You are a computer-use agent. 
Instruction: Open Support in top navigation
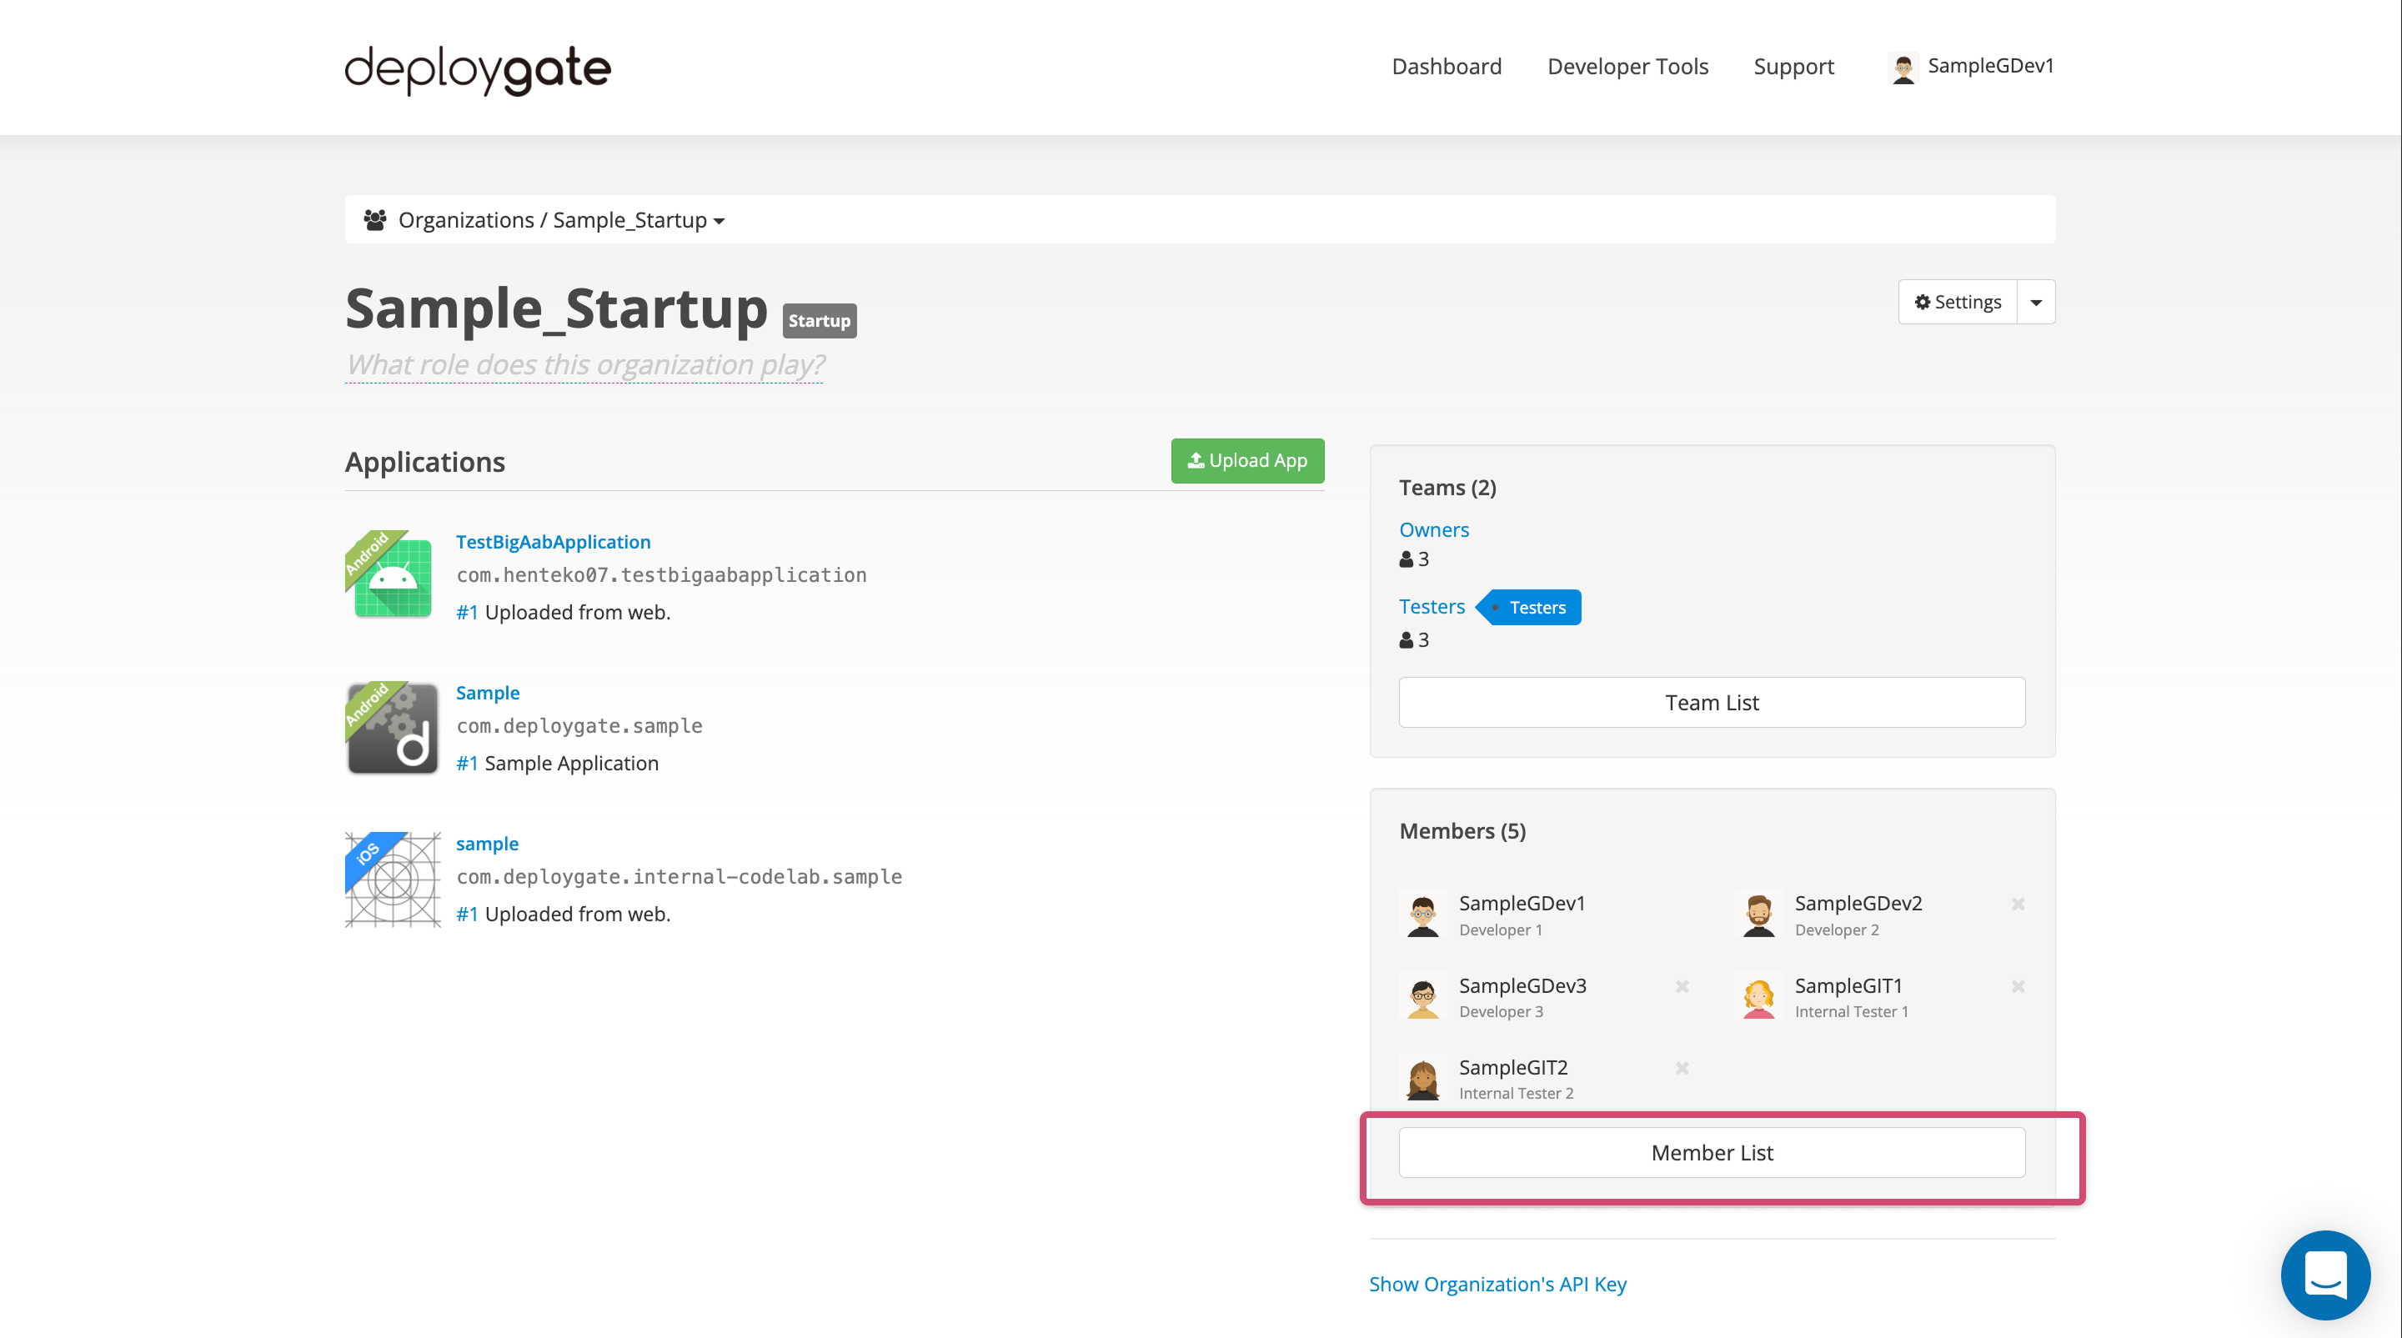coord(1793,66)
